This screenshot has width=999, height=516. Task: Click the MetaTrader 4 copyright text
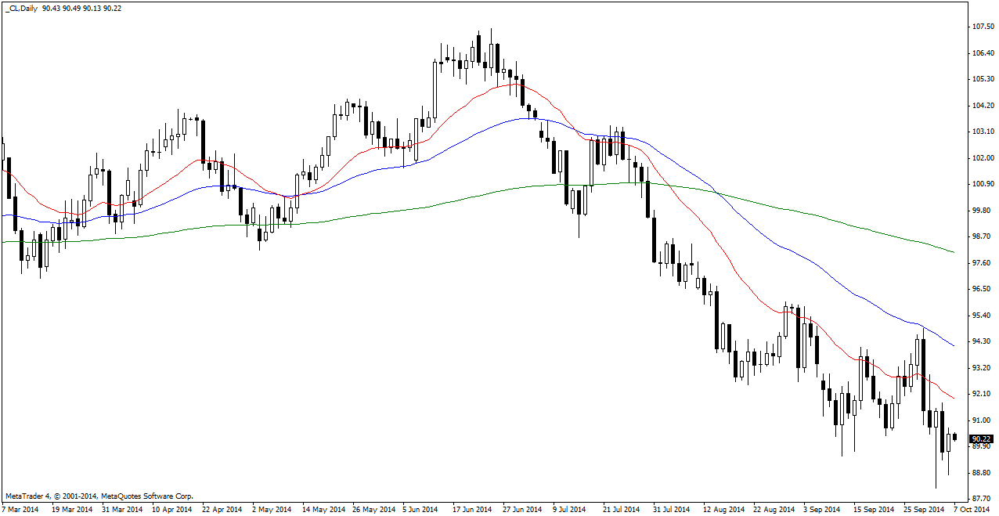tap(99, 496)
